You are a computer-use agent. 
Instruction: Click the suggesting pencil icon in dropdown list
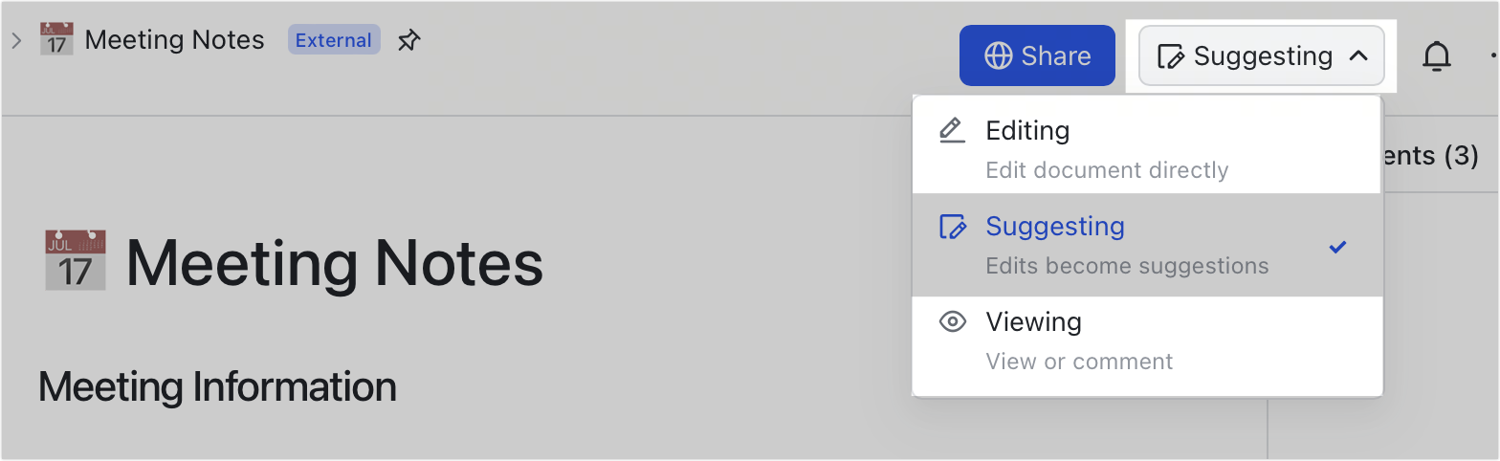click(952, 227)
